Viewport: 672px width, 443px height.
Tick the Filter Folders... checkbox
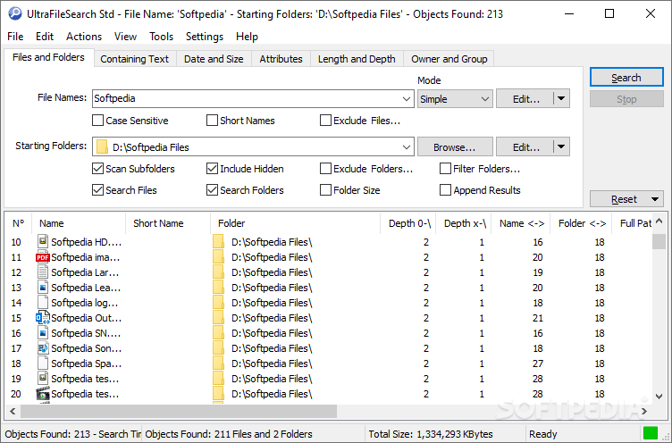[445, 169]
